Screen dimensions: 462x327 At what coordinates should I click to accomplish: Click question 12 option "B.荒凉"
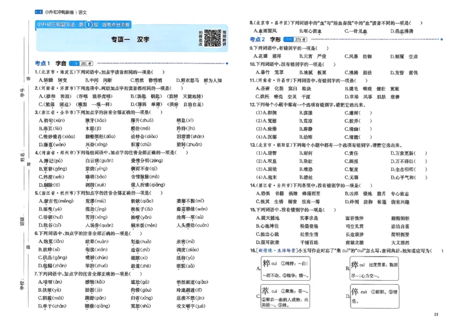(x=306, y=121)
